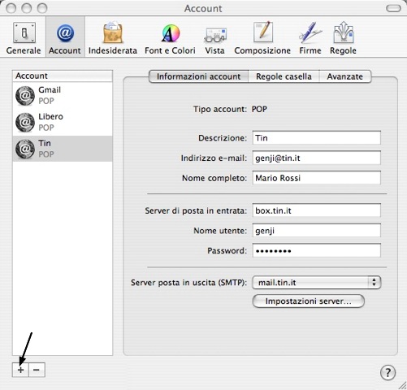Switch to the Regole casella tab
This screenshot has height=390, width=407.
coord(284,76)
